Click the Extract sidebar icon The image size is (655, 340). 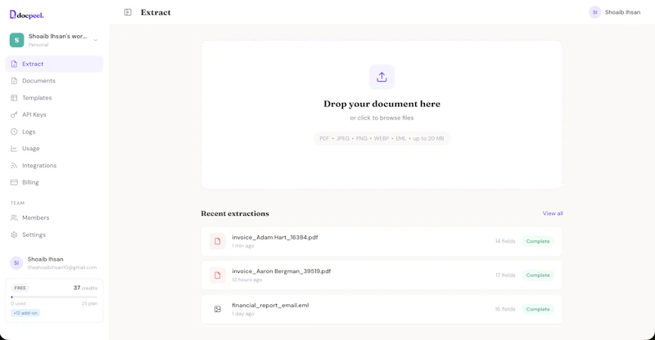pyautogui.click(x=14, y=64)
